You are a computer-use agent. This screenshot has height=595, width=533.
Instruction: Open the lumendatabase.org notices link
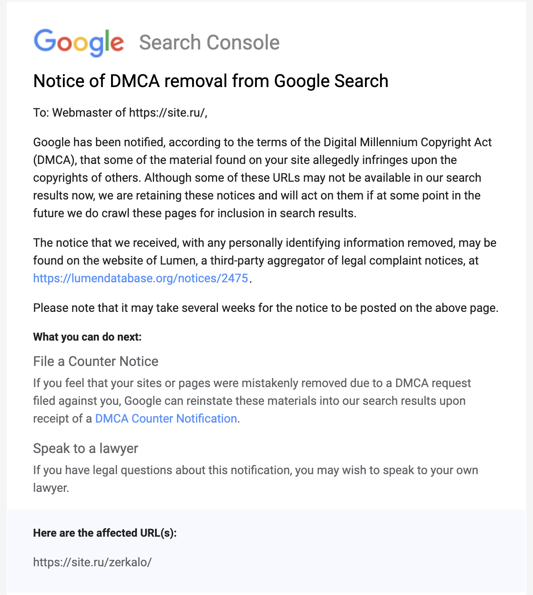140,278
